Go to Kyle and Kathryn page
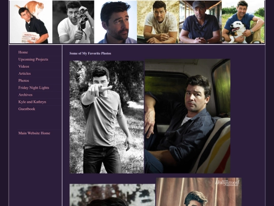The width and height of the screenshot is (274, 206). [32, 102]
